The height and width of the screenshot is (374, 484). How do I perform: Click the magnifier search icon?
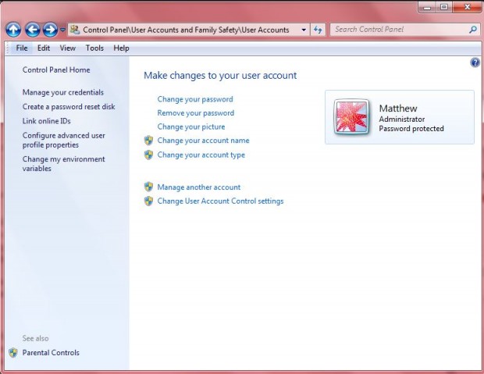[473, 30]
